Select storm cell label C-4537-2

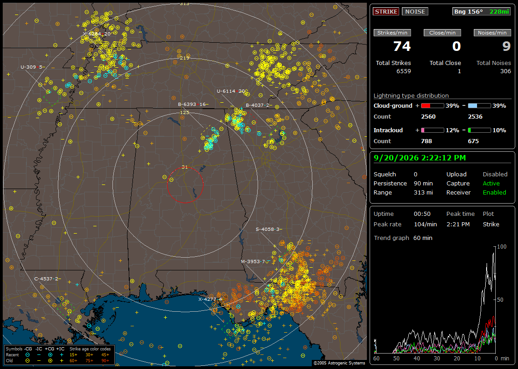click(46, 279)
